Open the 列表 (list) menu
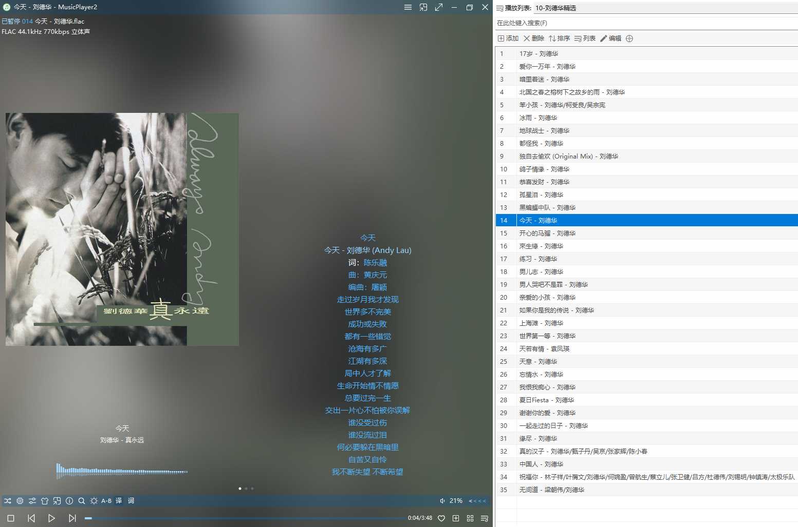798x527 pixels. pyautogui.click(x=585, y=38)
